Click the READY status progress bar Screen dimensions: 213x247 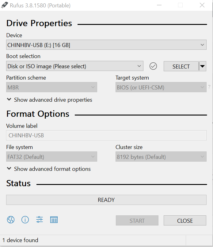click(x=106, y=200)
